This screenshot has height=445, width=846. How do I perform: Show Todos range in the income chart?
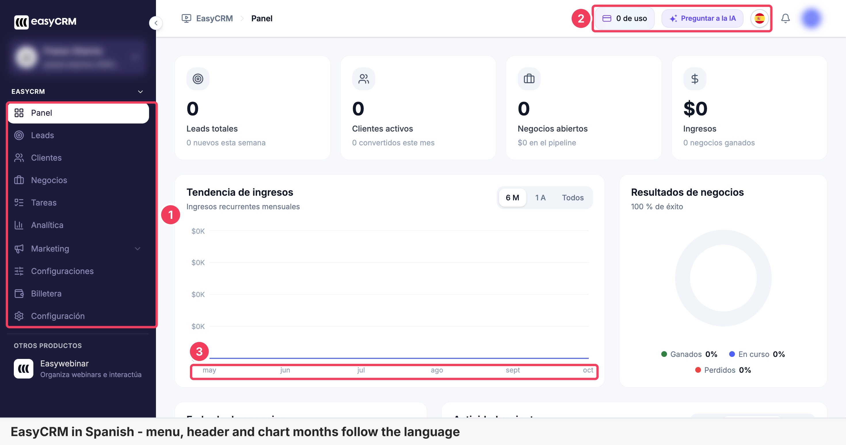(572, 198)
